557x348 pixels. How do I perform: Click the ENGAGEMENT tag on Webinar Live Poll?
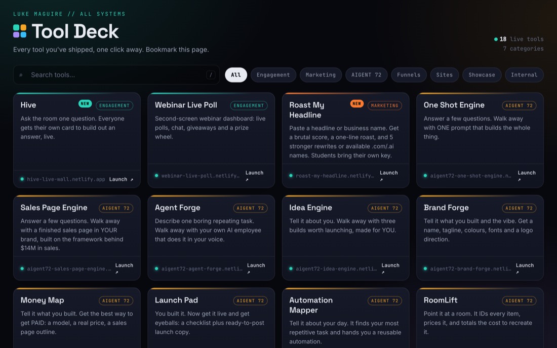(249, 105)
